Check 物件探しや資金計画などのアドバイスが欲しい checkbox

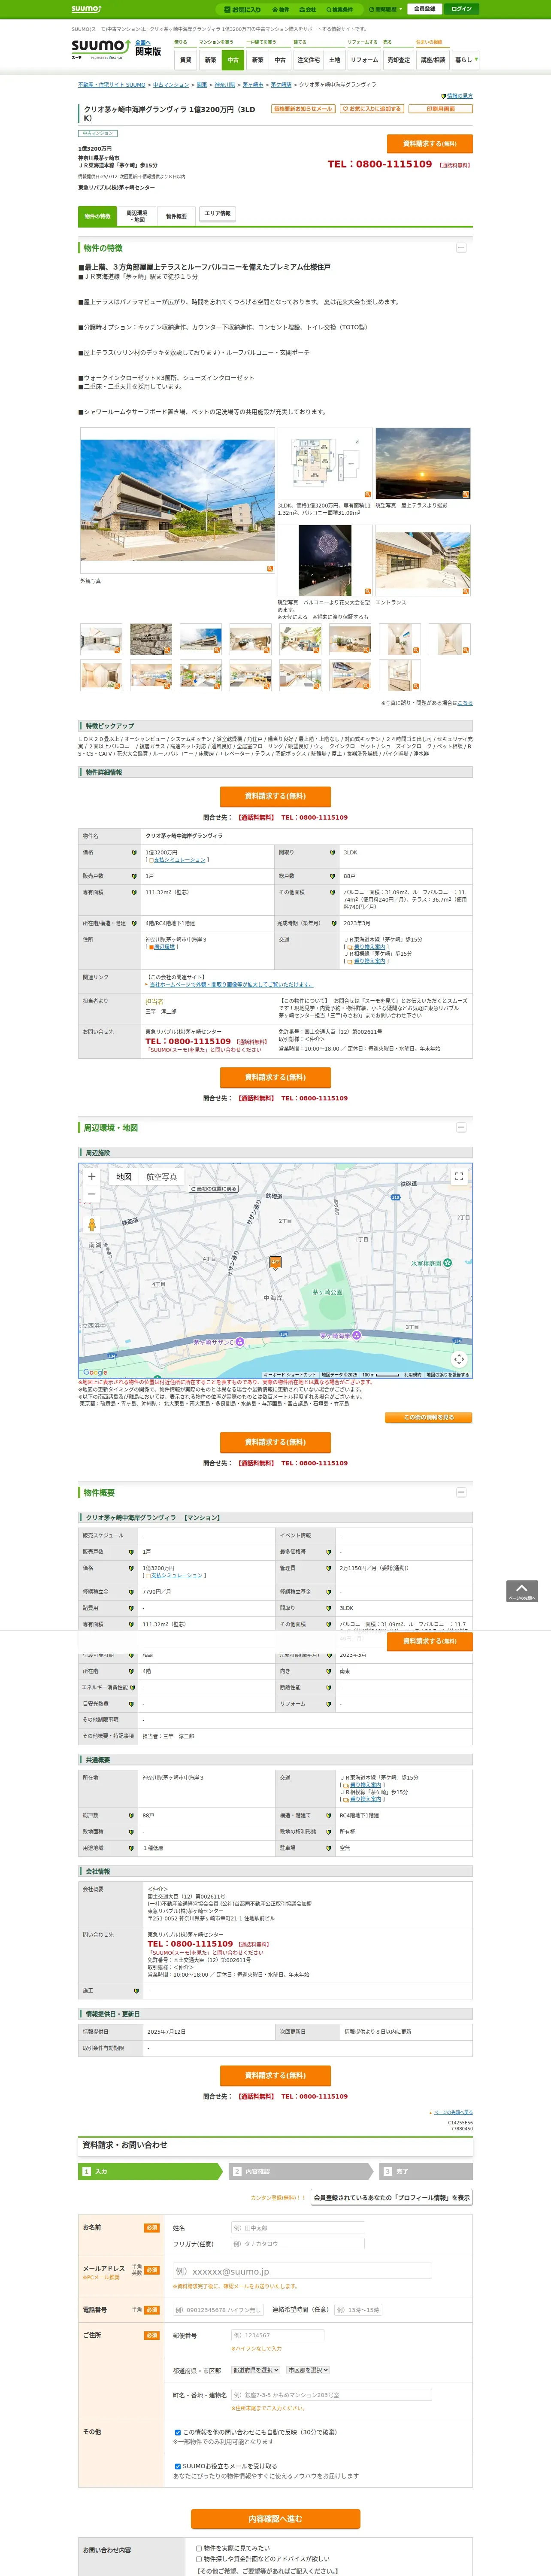199,2559
